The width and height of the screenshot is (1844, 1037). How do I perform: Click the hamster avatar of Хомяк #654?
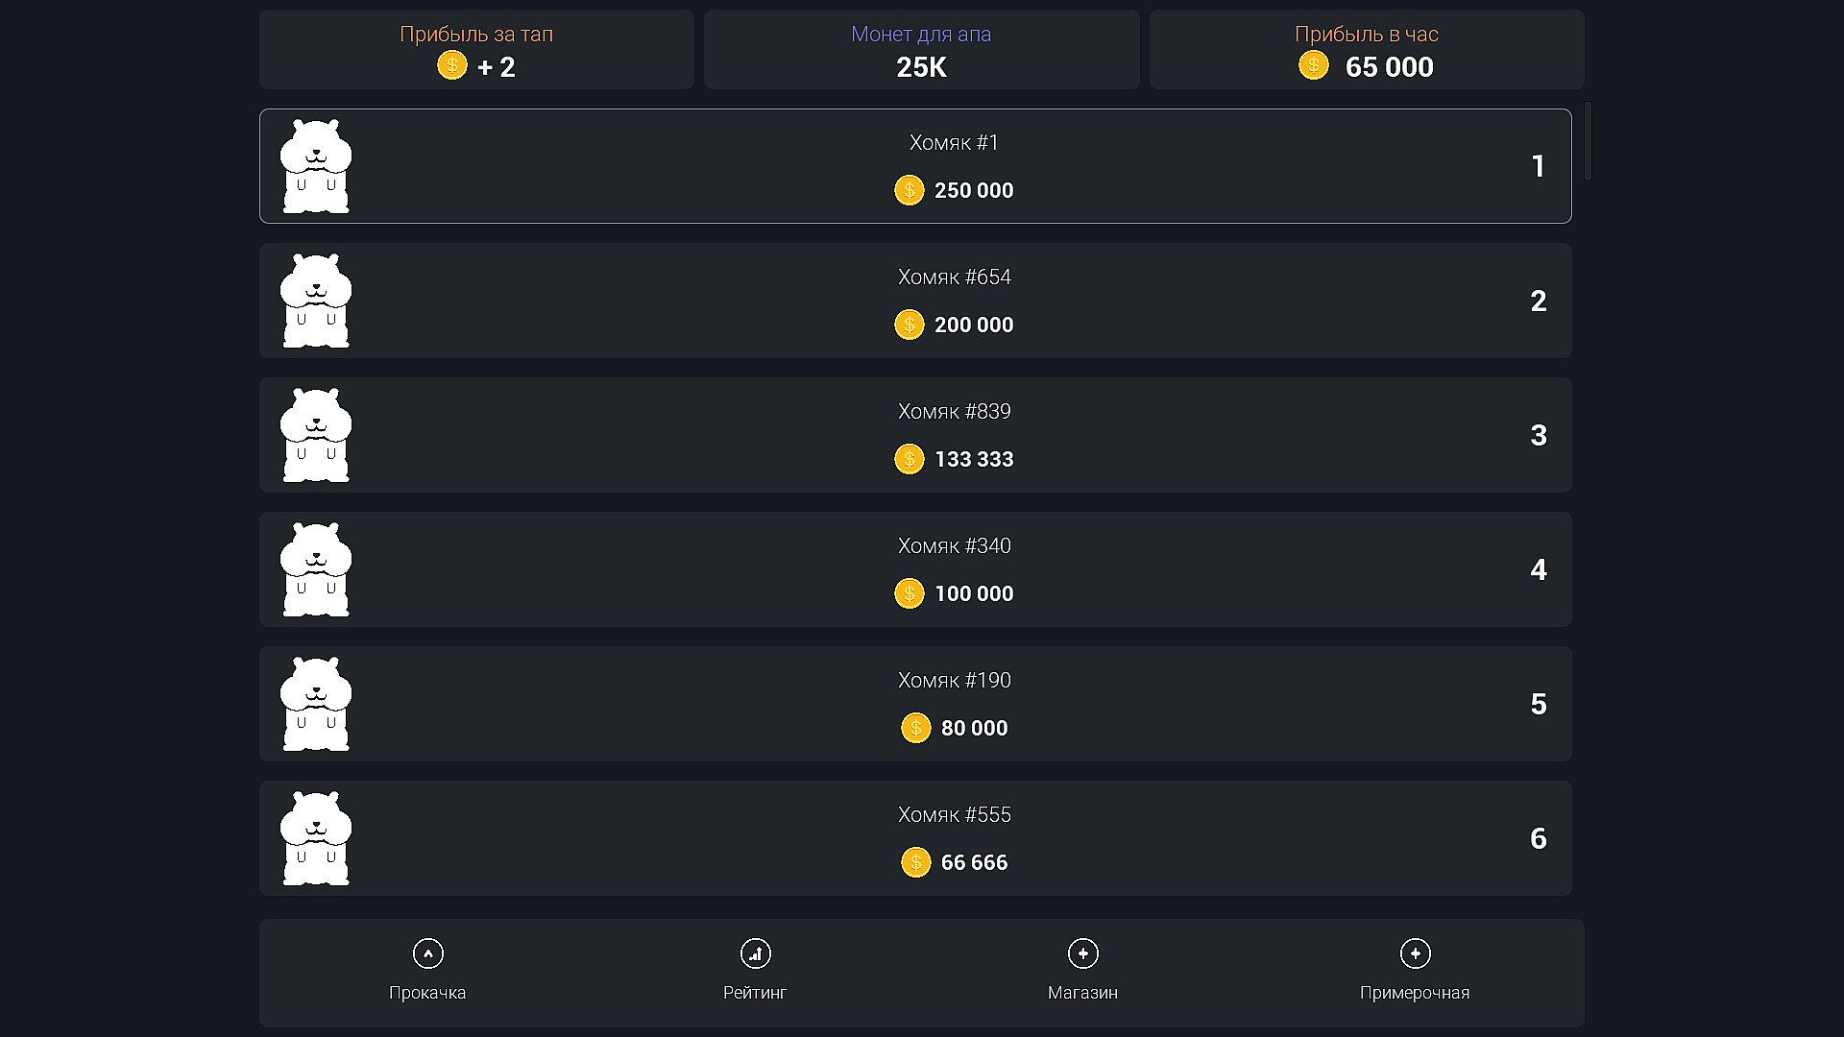[x=316, y=301]
